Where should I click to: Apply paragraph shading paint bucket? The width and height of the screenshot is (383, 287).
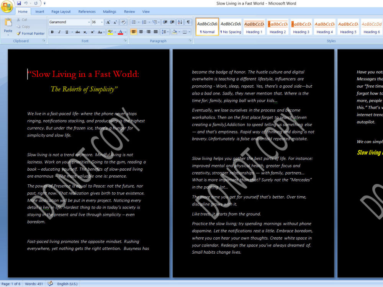(174, 32)
